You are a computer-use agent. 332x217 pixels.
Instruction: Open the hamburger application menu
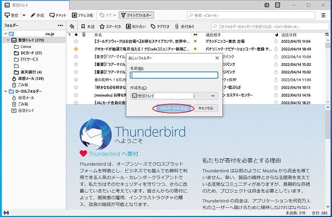click(x=323, y=15)
